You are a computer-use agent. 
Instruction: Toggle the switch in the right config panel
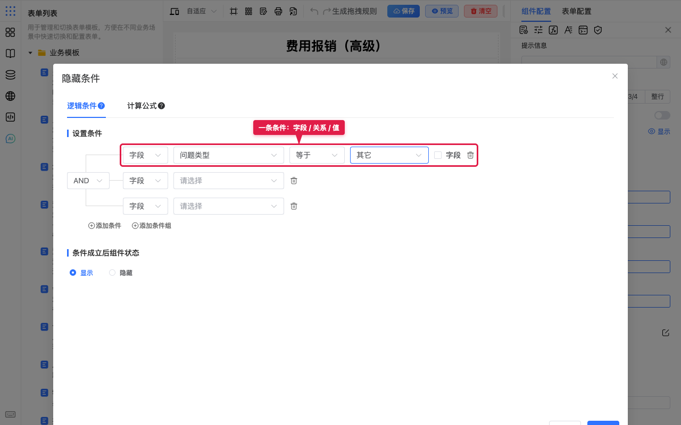662,115
